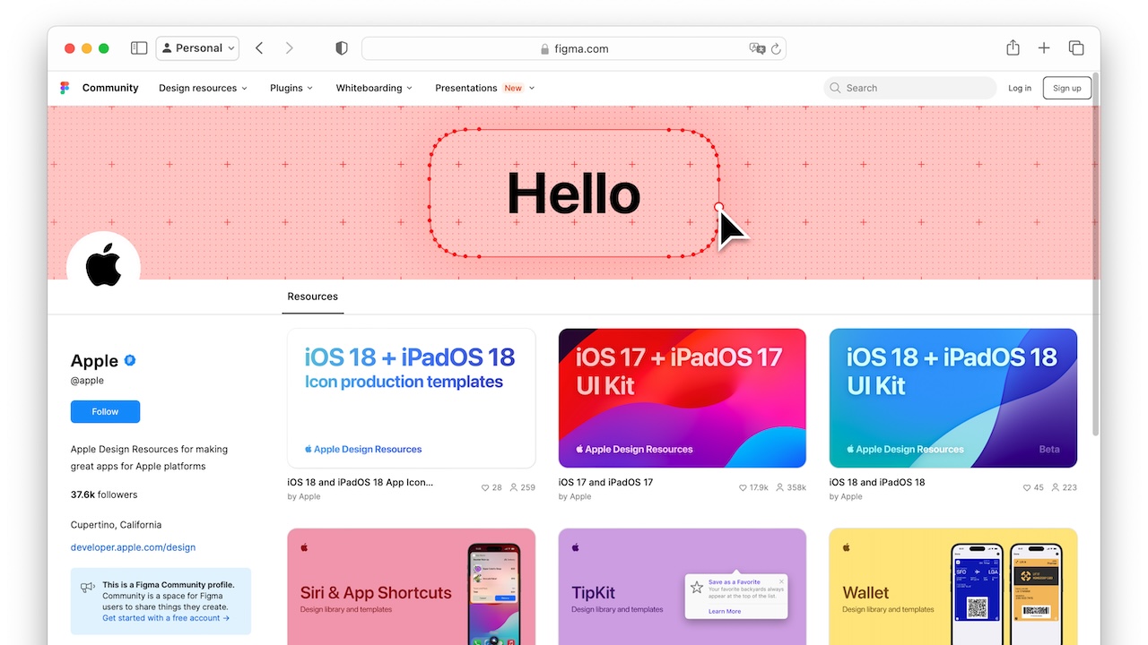Open the iOS 17 + iPadOS 17 UI Kit thumbnail
Screen dimensions: 1148x645
683,398
